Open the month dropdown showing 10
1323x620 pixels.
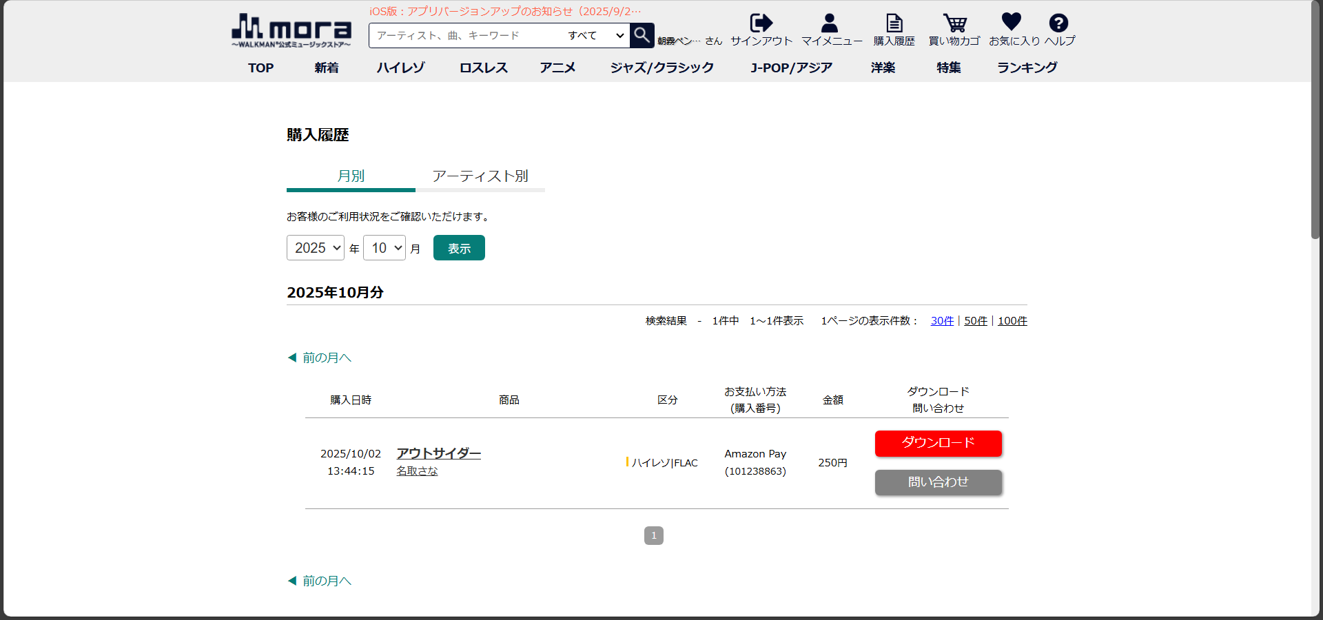384,248
